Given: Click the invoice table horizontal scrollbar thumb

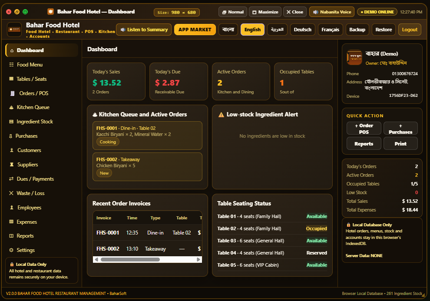Looking at the screenshot, I should coord(130,260).
